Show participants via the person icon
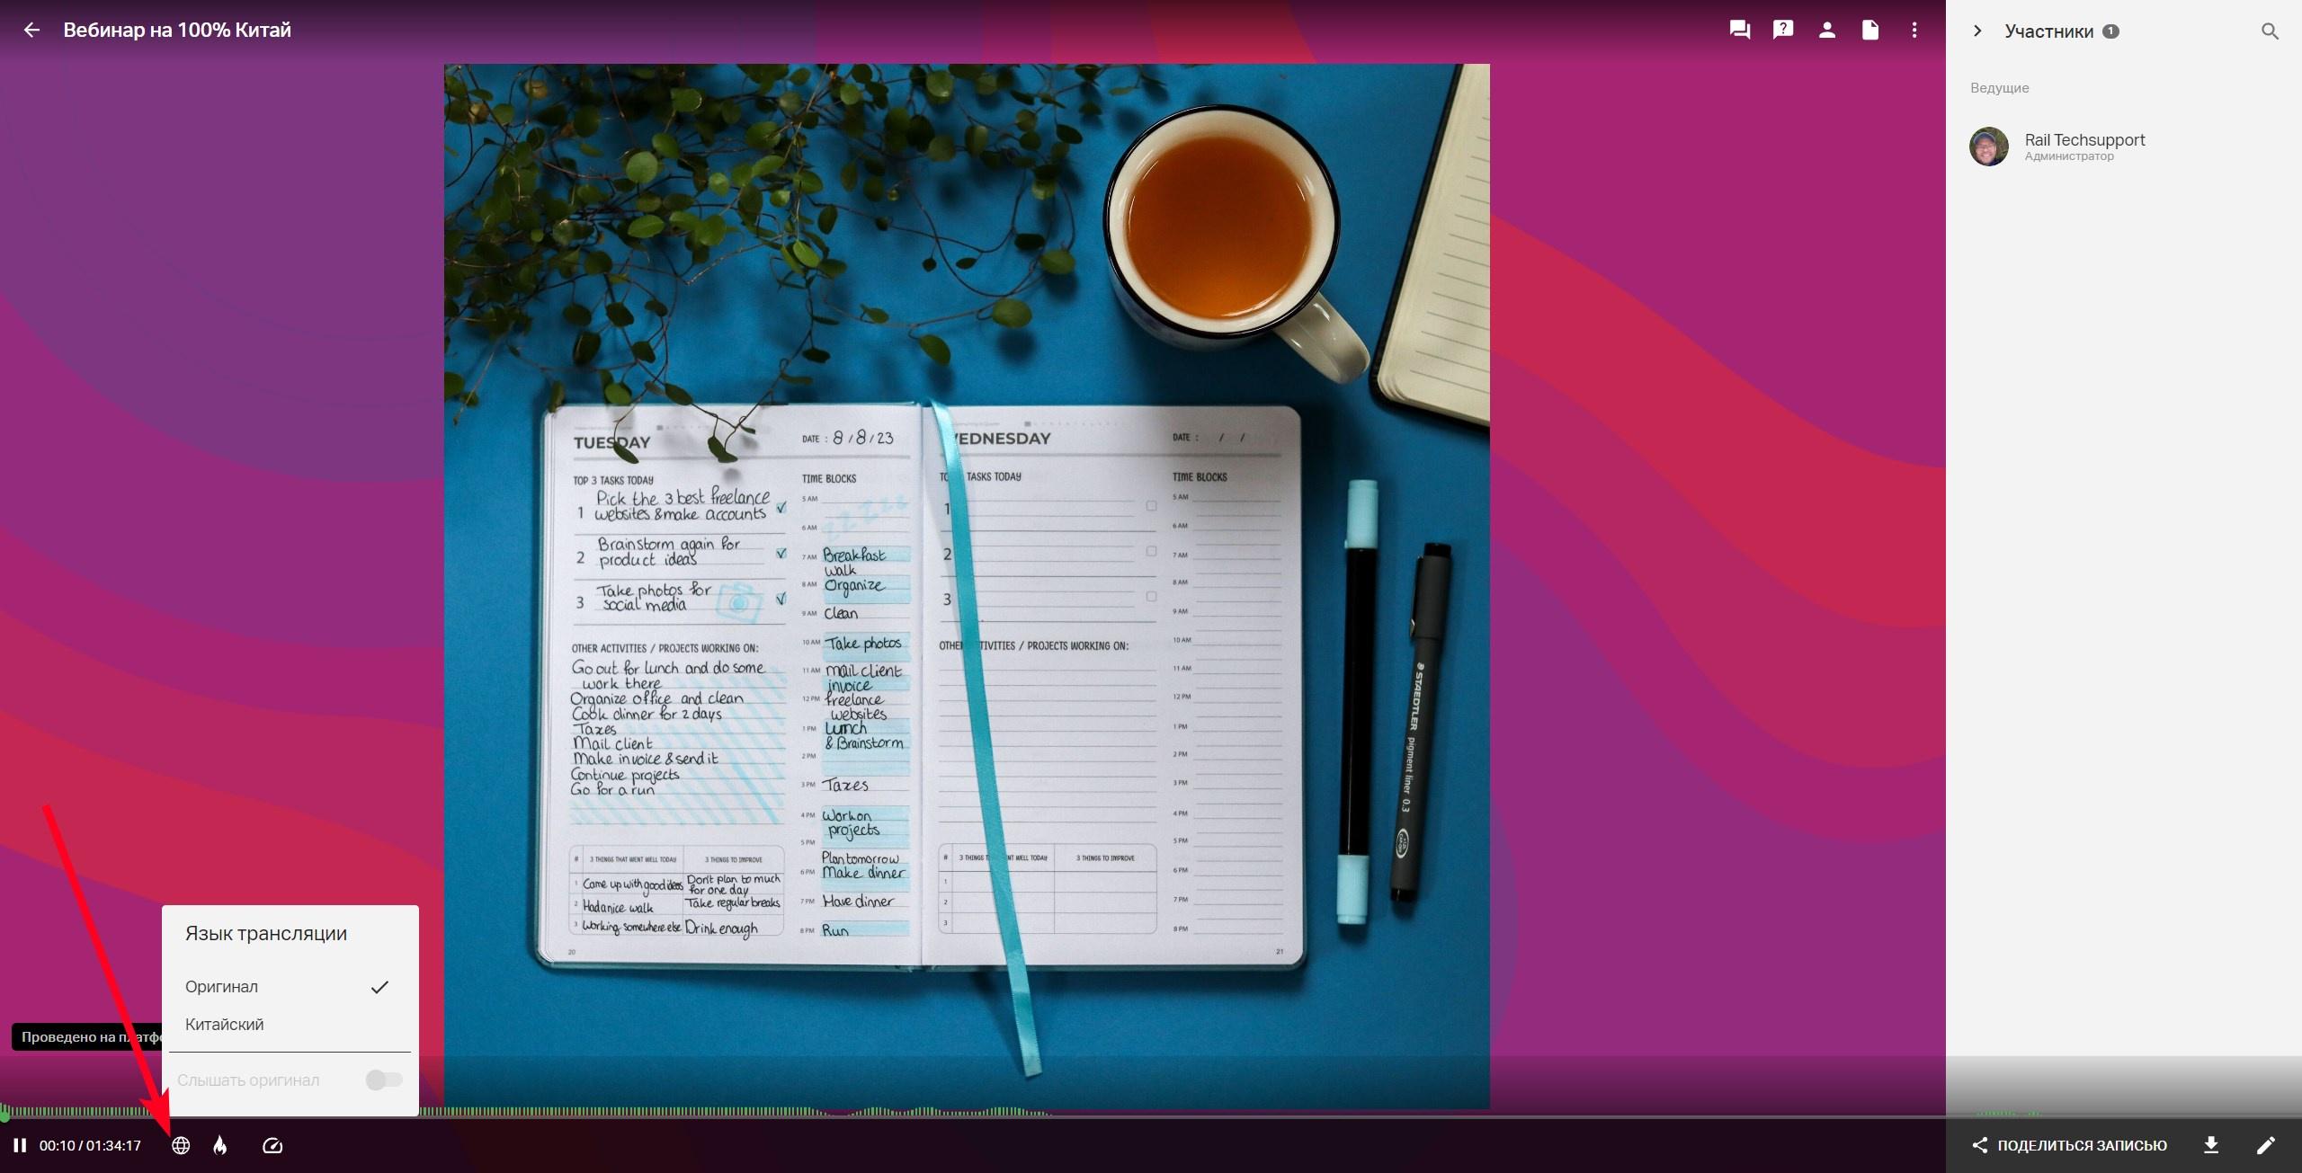The height and width of the screenshot is (1173, 2302). pyautogui.click(x=1826, y=30)
